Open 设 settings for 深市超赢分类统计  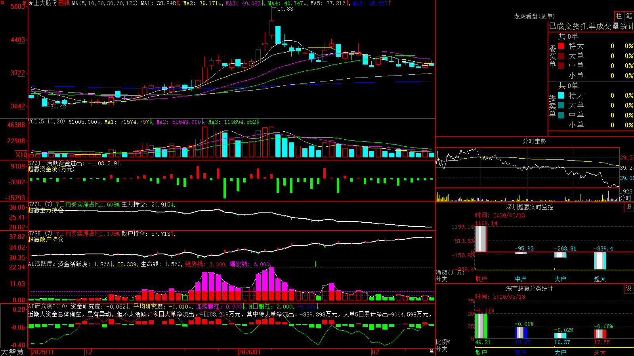[x=629, y=288]
